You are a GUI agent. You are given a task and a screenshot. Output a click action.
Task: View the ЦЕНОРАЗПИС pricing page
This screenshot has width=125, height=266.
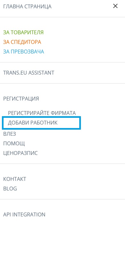[20, 153]
